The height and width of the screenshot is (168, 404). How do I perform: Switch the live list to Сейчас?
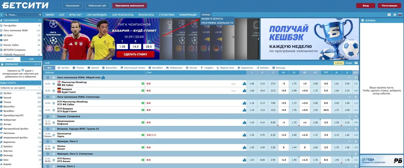[339, 63]
